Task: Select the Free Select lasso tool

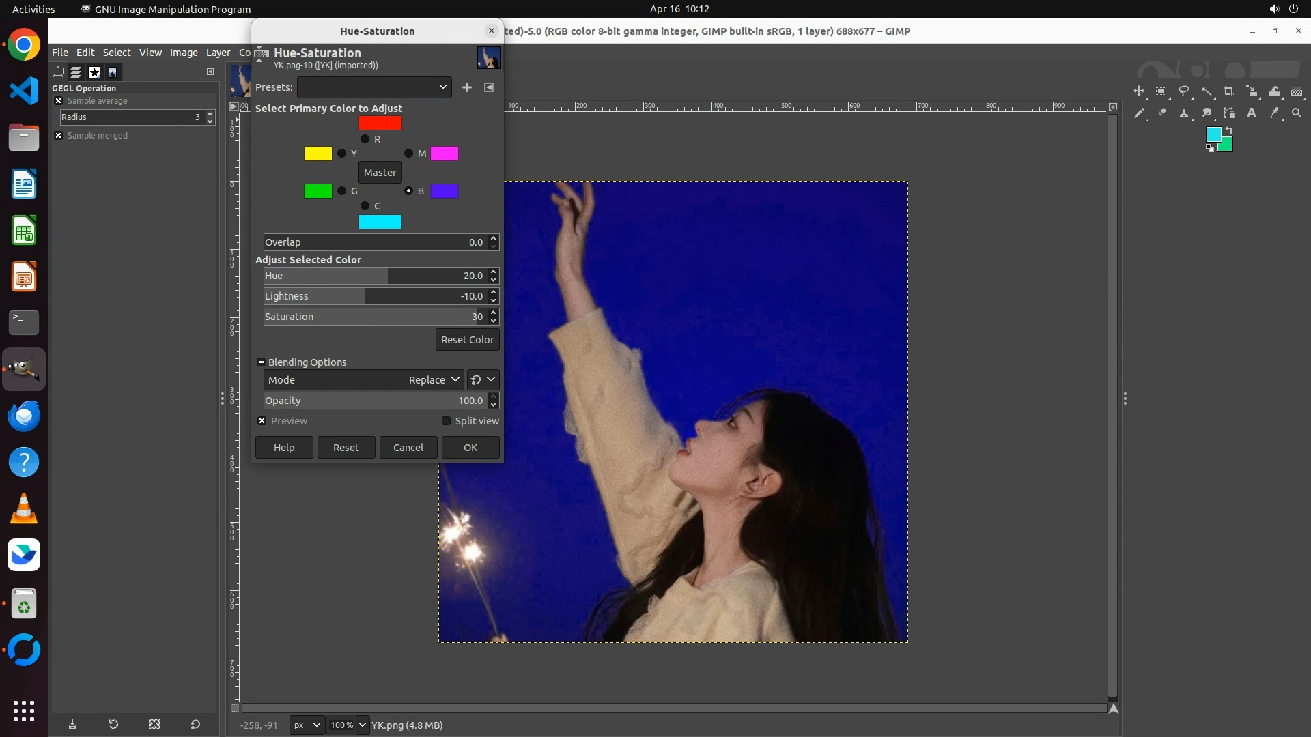Action: click(x=1184, y=91)
